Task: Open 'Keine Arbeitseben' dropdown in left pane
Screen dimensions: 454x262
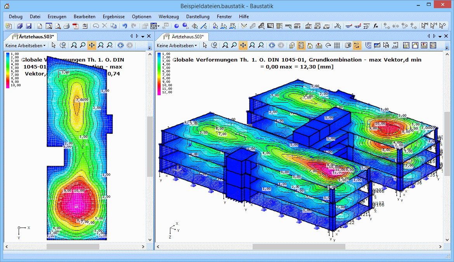Action: tap(25, 45)
